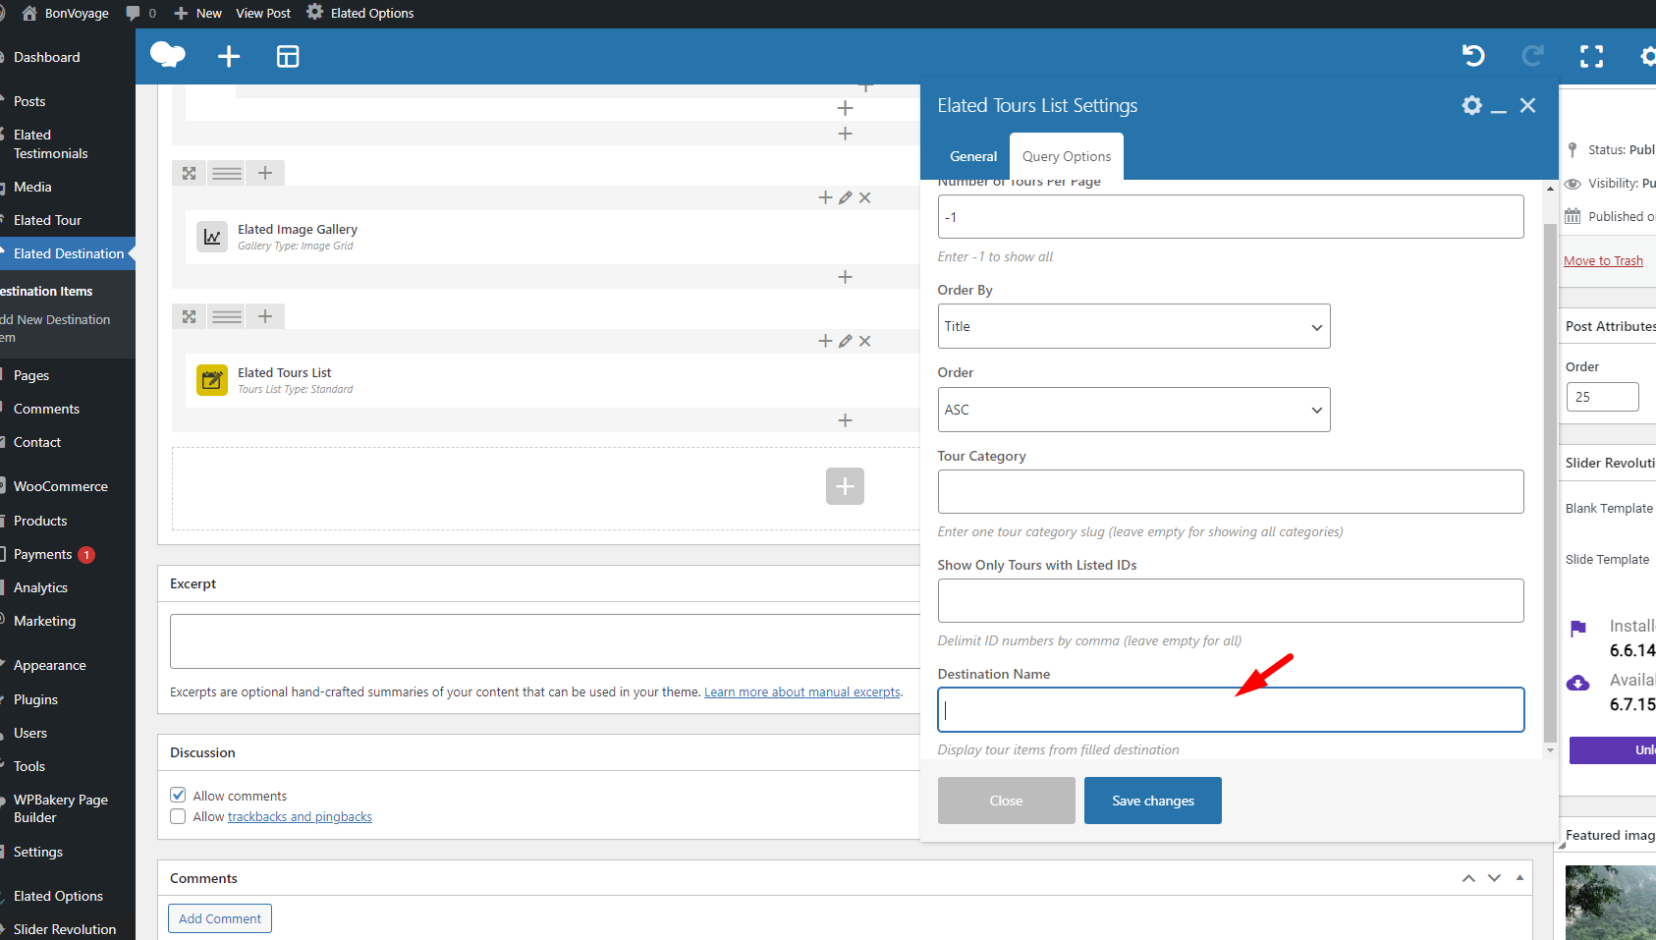Image resolution: width=1656 pixels, height=940 pixels.
Task: Open the templates panel icon
Action: 288,57
